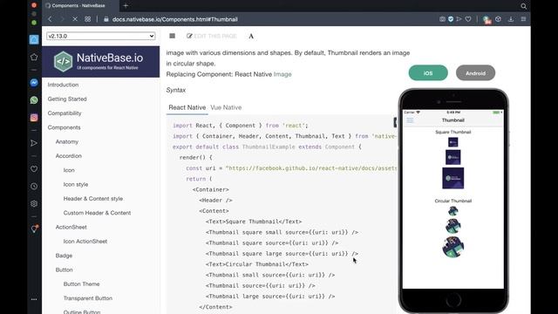Click the EDIT THIS PAGE link
This screenshot has width=558, height=314.
pos(212,36)
